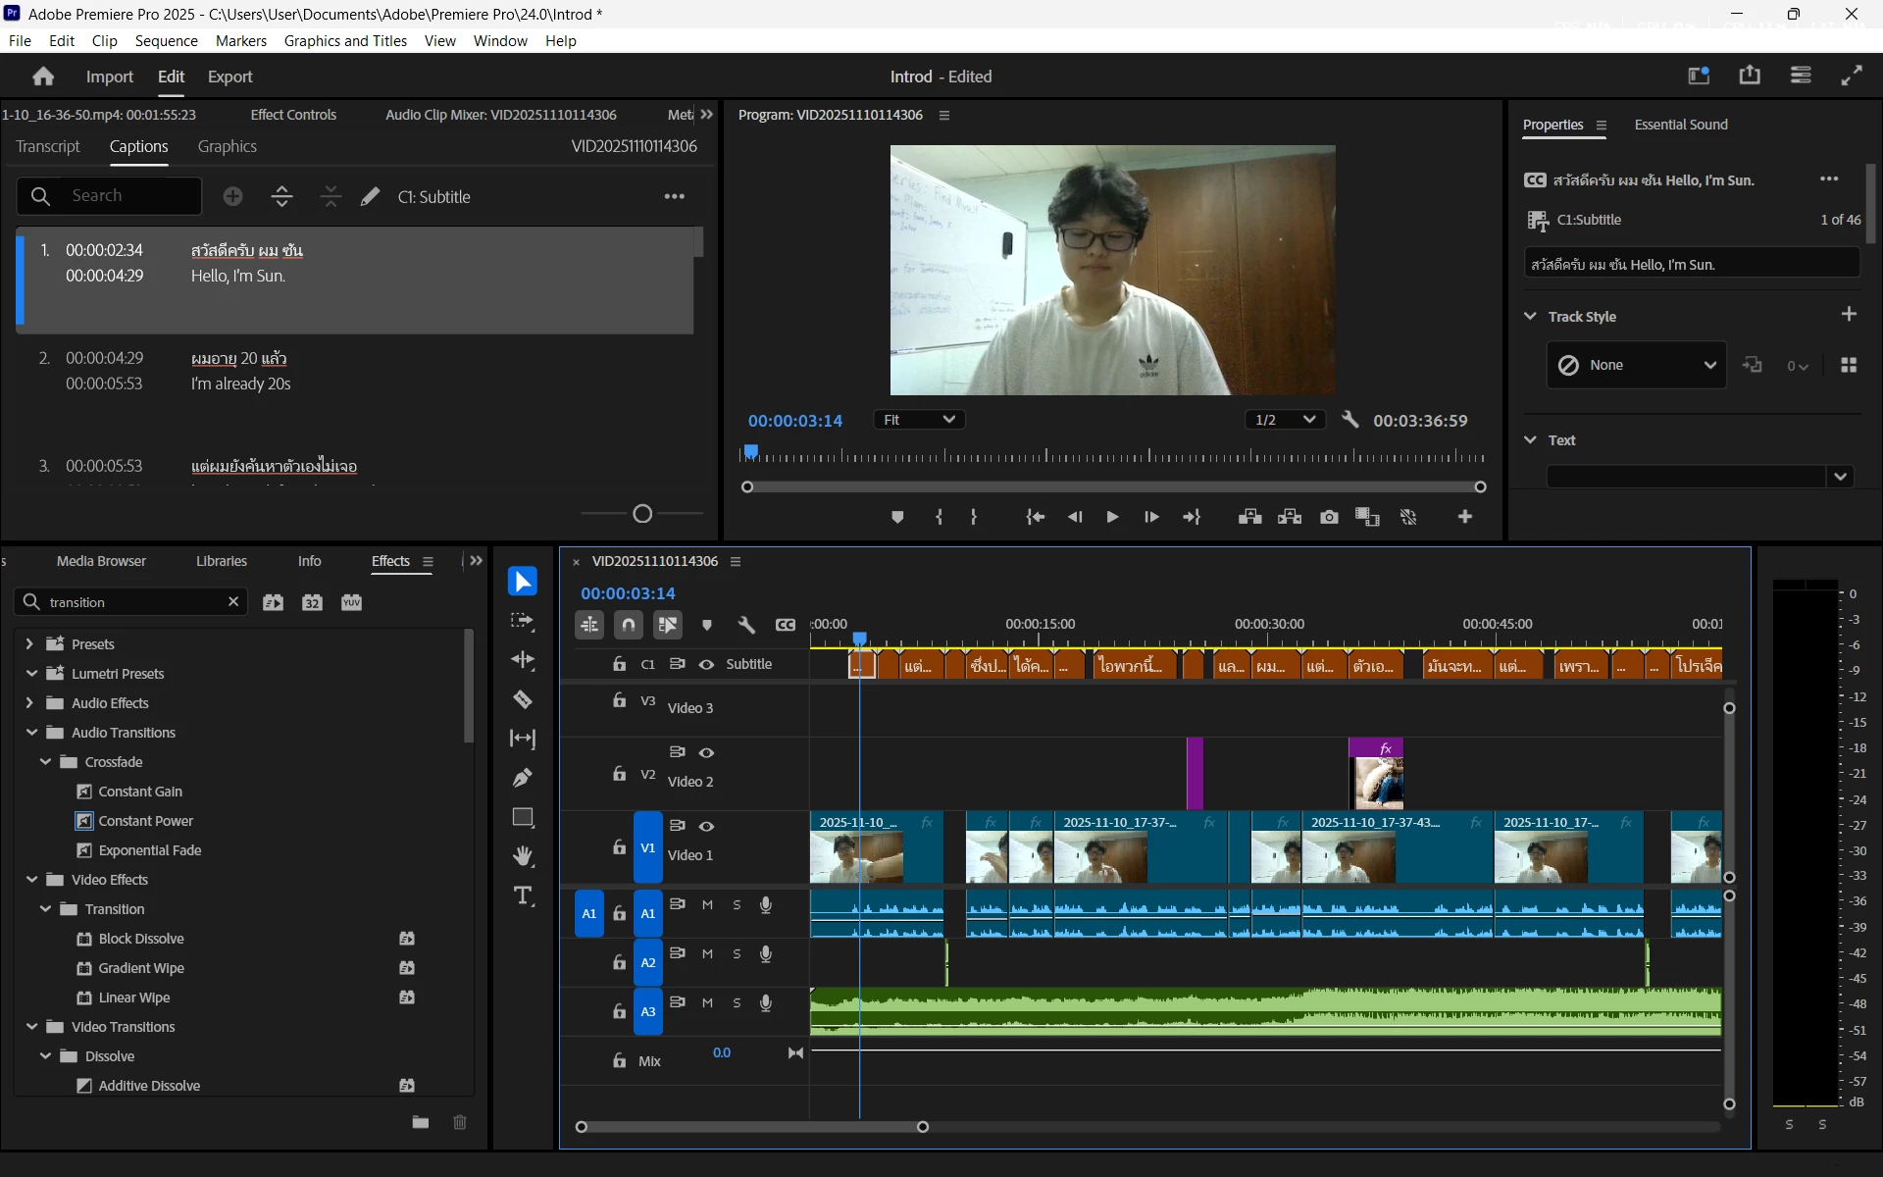Select the Razor tool
This screenshot has height=1177, width=1883.
point(523,699)
